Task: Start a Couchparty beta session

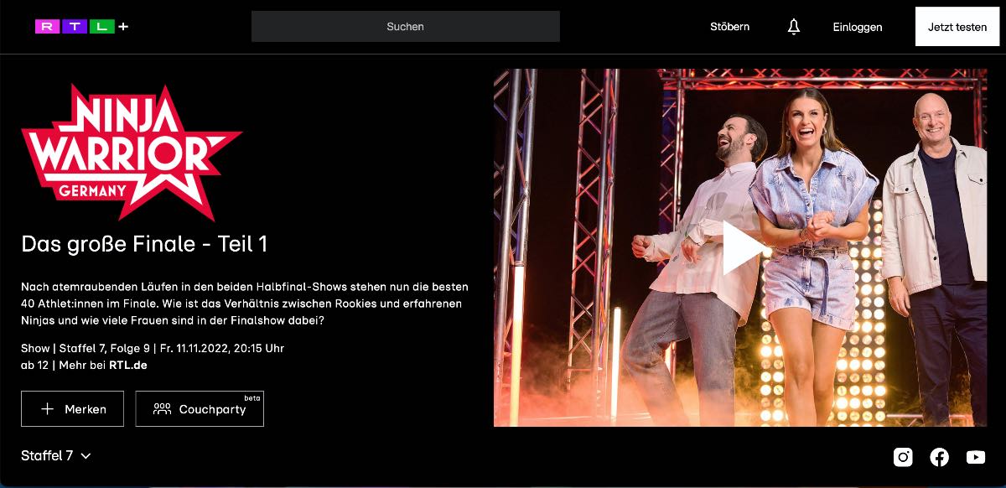Action: pos(200,408)
